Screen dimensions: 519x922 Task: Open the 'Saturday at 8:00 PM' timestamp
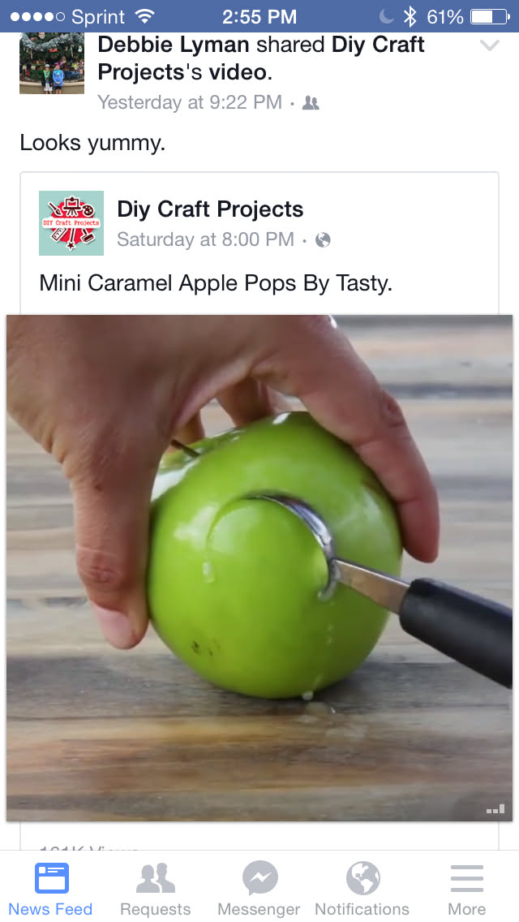[x=206, y=239]
